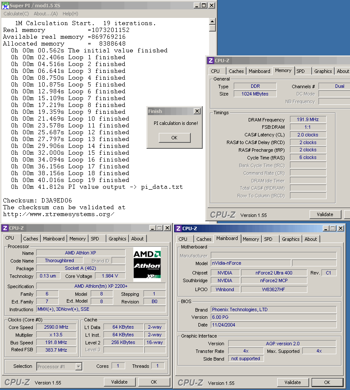350x390 pixels.
Task: Click the Specification AMD Athlon(tm) XP 2200+ field
Action: (101, 286)
